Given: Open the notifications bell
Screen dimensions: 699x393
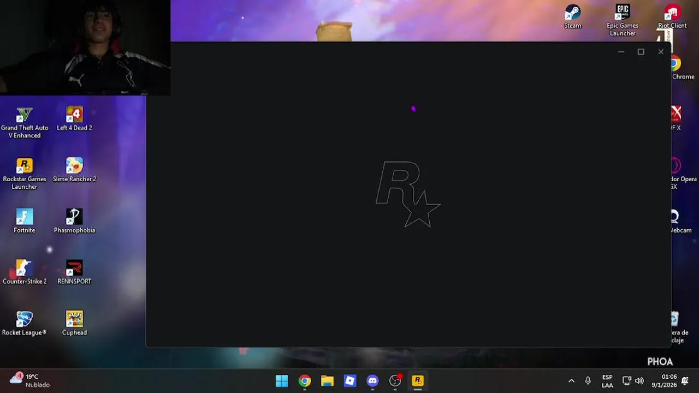Looking at the screenshot, I should pos(685,381).
